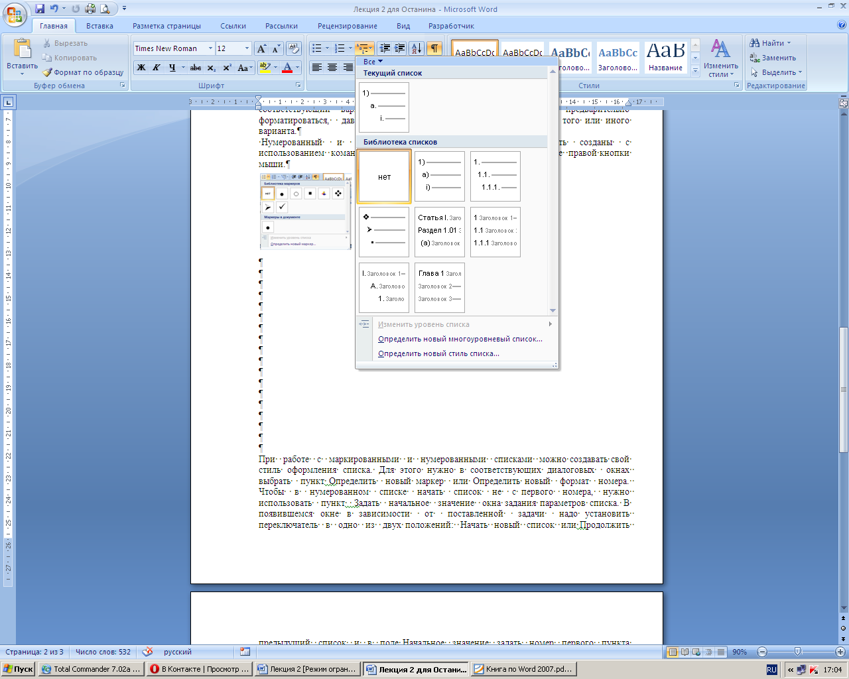
Task: Click the spell check status icon
Action: pos(147,652)
